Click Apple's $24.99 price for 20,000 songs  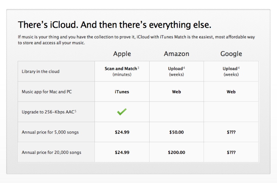pos(122,152)
